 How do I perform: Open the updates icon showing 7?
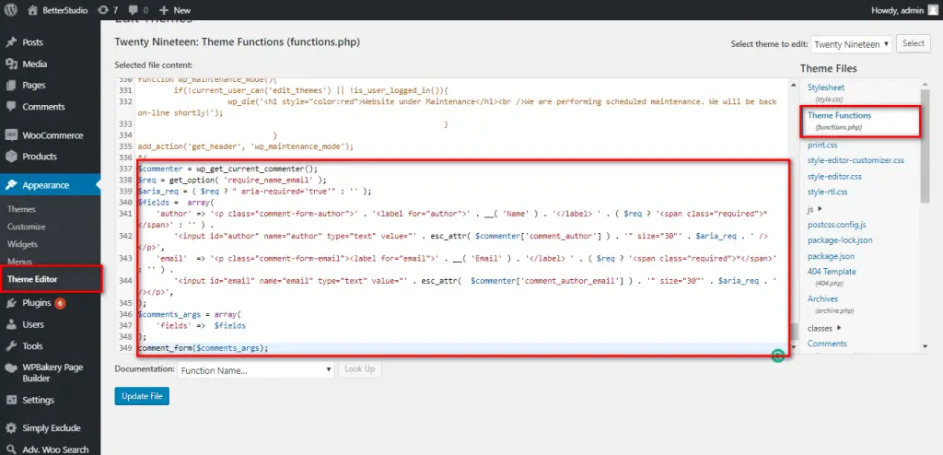[108, 9]
